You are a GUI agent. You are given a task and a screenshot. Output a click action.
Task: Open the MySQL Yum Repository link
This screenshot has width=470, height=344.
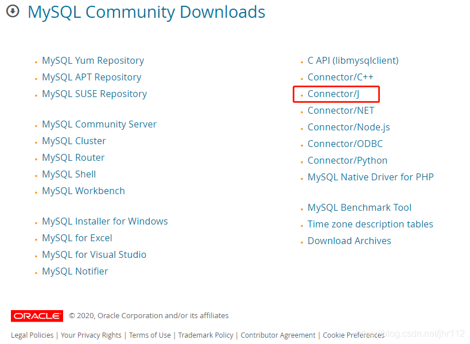(x=93, y=60)
